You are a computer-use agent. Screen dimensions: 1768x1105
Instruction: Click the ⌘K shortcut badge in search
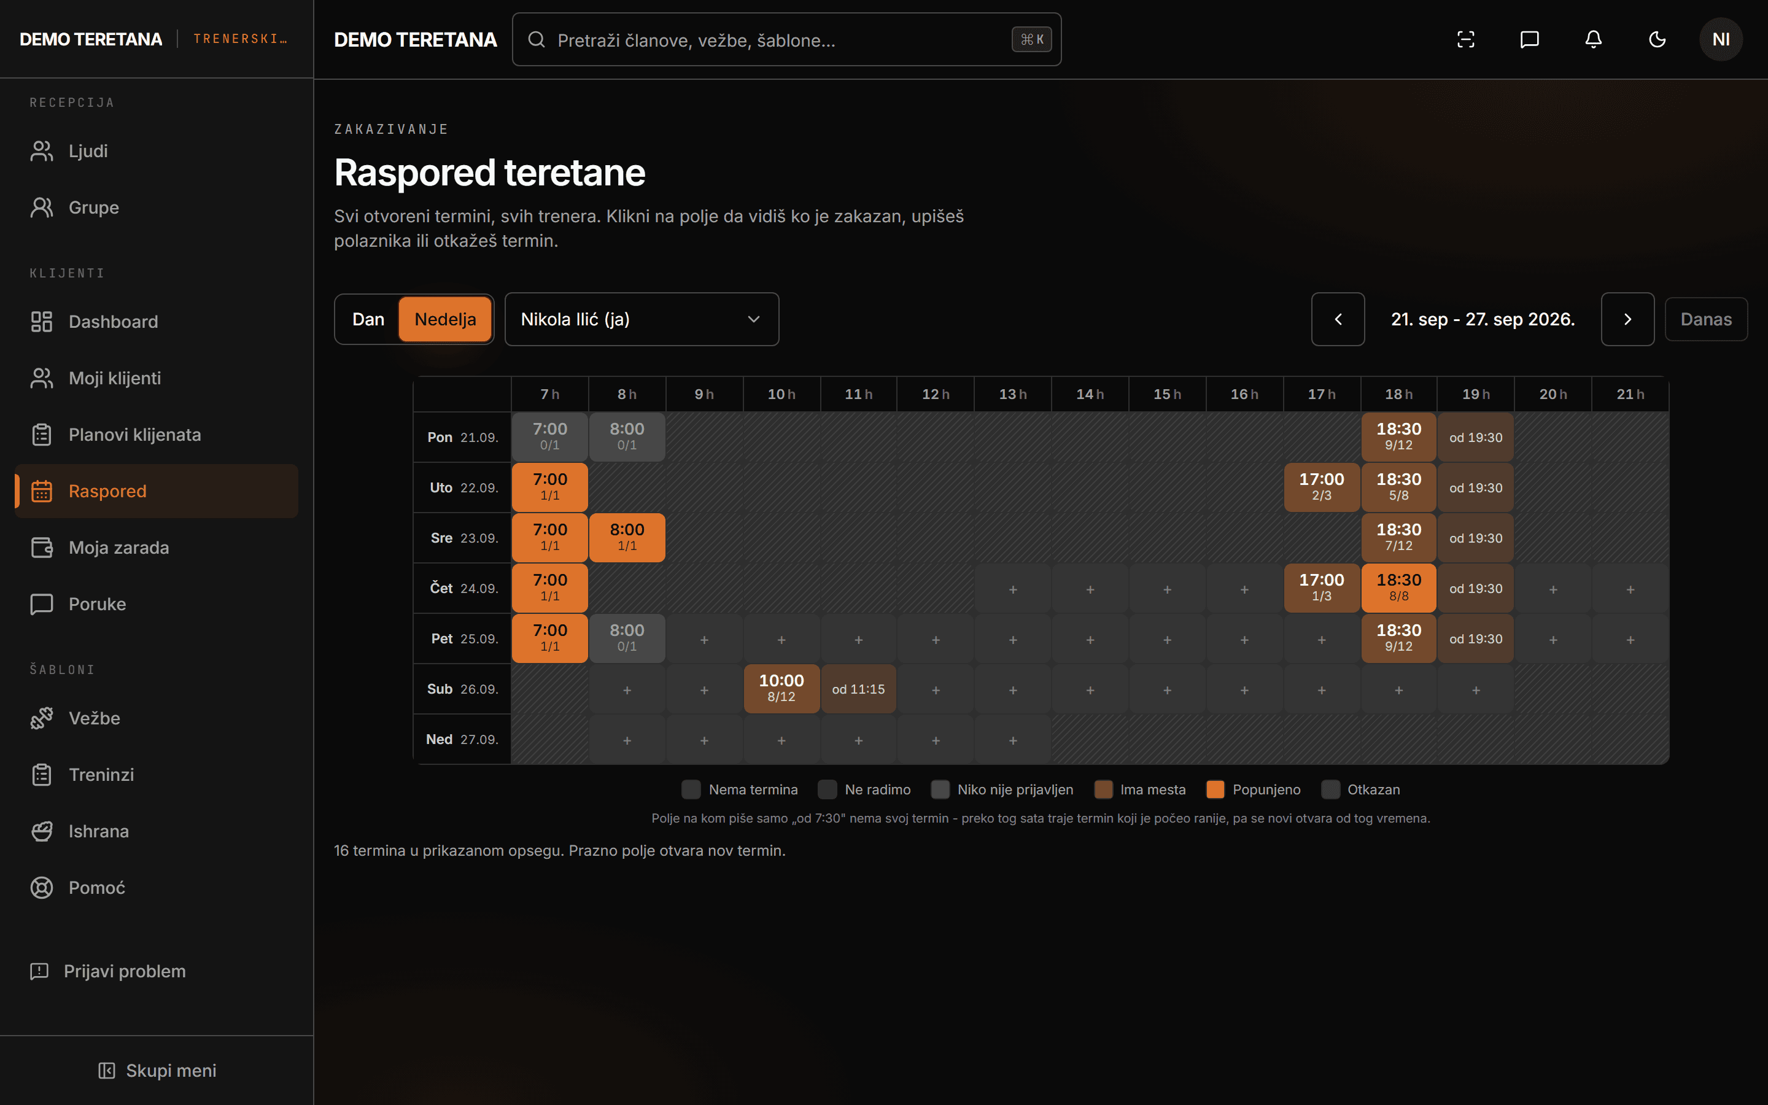coord(1031,39)
